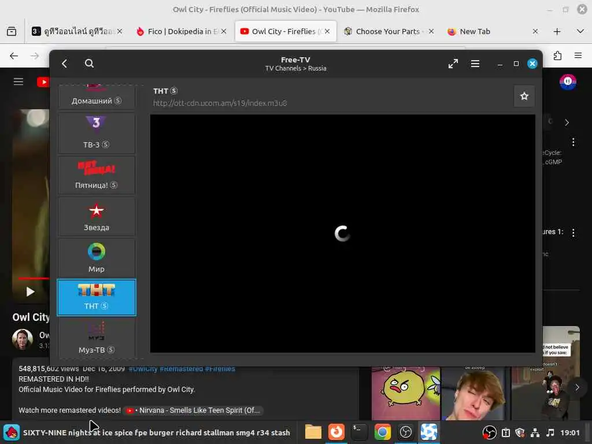The height and width of the screenshot is (444, 592).
Task: Launch the orange flame taskbar app
Action: (336, 432)
